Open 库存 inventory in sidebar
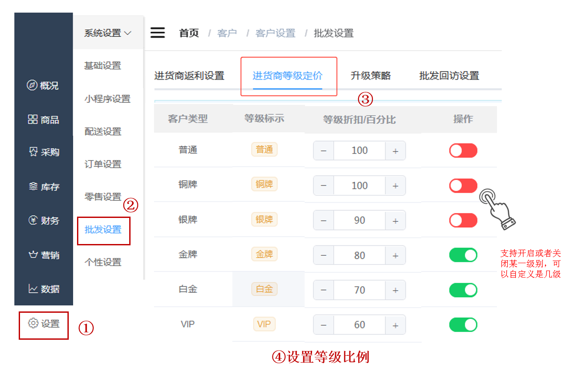Image resolution: width=567 pixels, height=378 pixels. coord(43,187)
